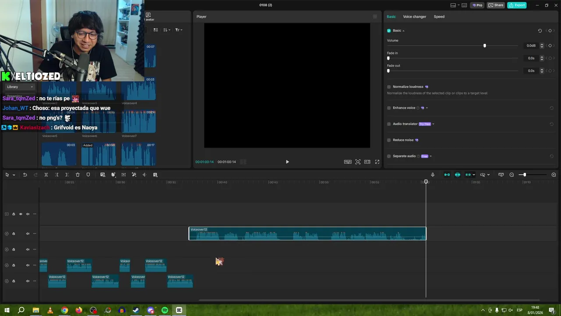561x316 pixels.
Task: Move the Fade out slider handle
Action: pyautogui.click(x=388, y=71)
